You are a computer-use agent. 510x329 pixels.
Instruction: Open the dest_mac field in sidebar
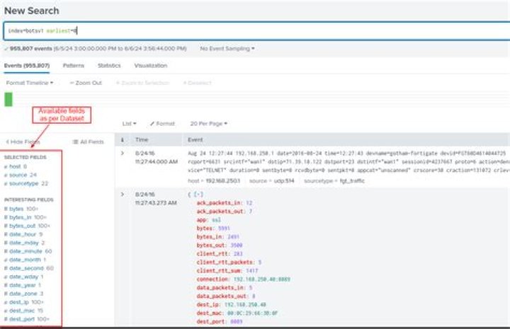pyautogui.click(x=23, y=311)
